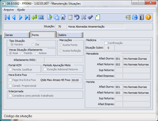
Task: Delete record with trash can icon
Action: 70,17
